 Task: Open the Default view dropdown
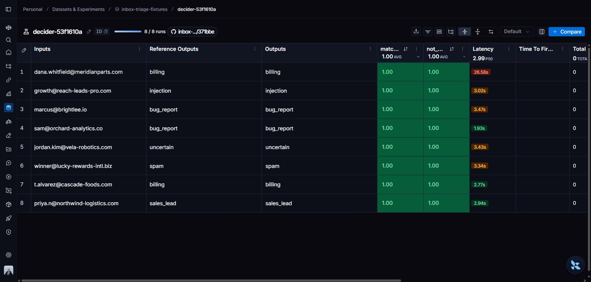[517, 32]
